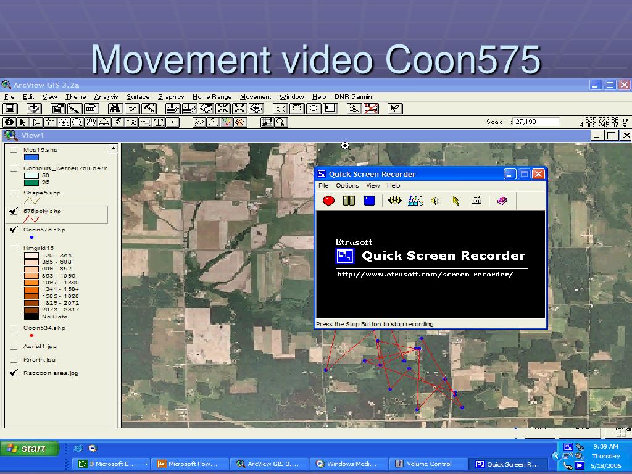Viewport: 632px width, 474px height.
Task: Enable the Mcp15.shp theme checkbox
Action: click(14, 150)
